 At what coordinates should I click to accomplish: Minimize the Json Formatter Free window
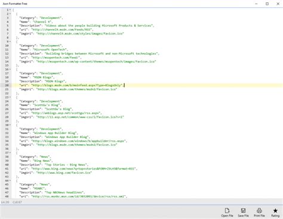coord(256,4)
